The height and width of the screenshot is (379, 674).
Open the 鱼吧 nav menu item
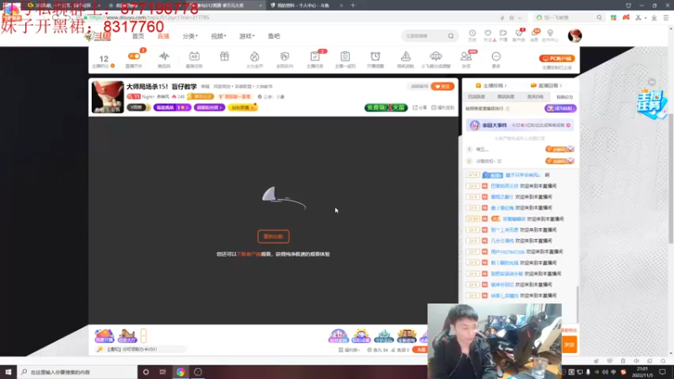tap(274, 36)
